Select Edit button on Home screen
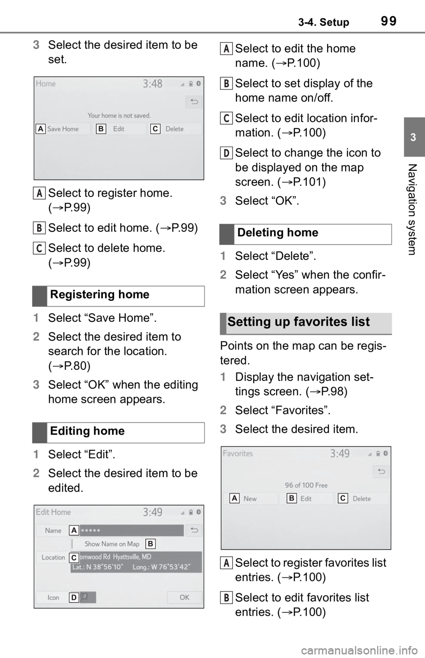The image size is (425, 658). 119,129
